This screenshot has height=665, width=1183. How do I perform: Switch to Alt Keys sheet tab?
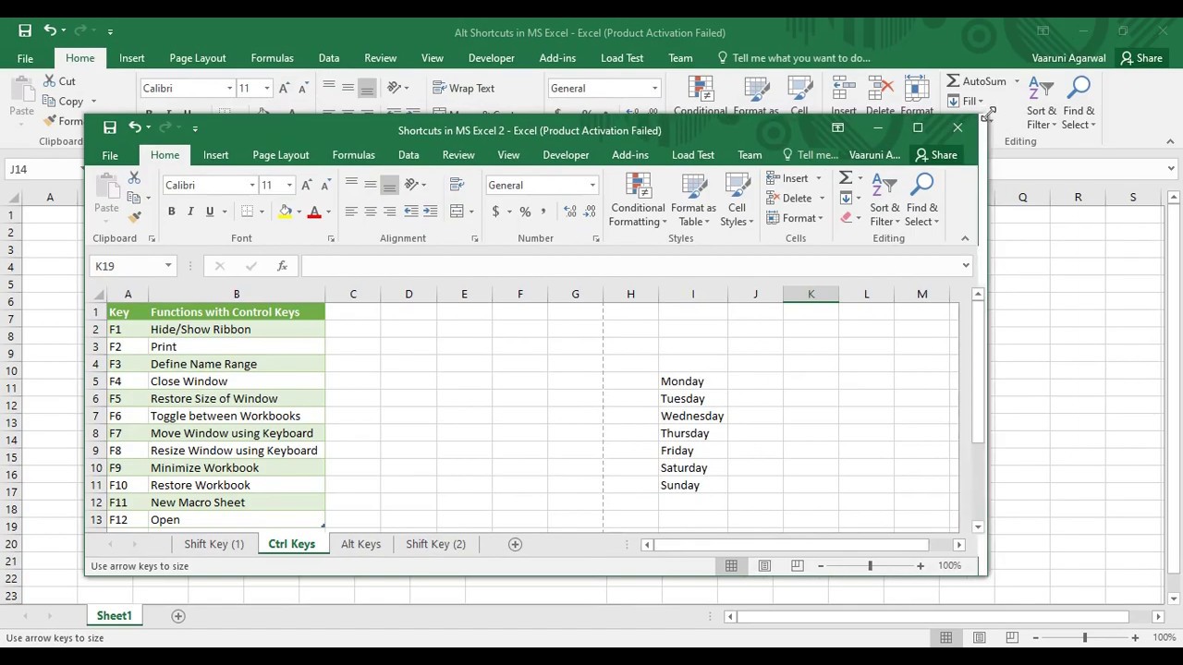[360, 544]
